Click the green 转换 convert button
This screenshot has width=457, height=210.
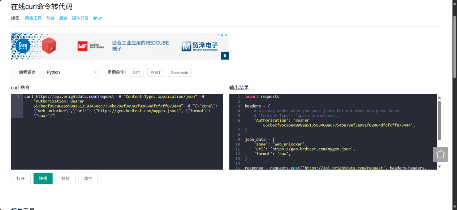click(x=43, y=178)
